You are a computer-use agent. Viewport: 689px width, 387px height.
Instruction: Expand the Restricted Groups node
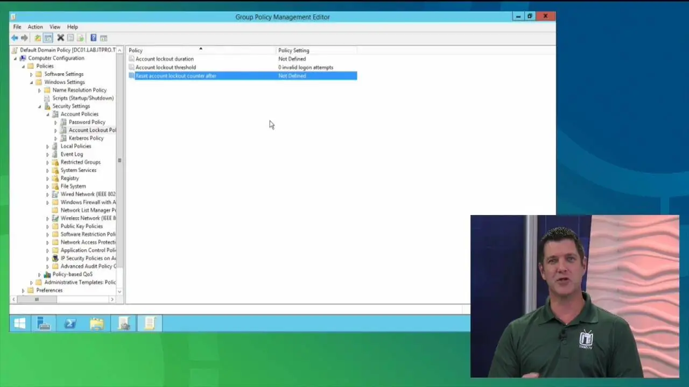click(x=47, y=162)
